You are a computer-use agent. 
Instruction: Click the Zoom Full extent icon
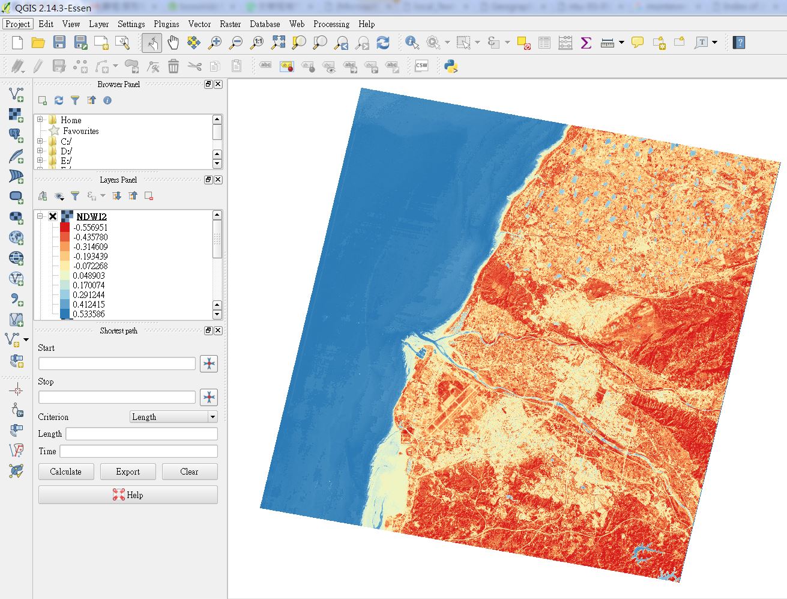[x=278, y=43]
